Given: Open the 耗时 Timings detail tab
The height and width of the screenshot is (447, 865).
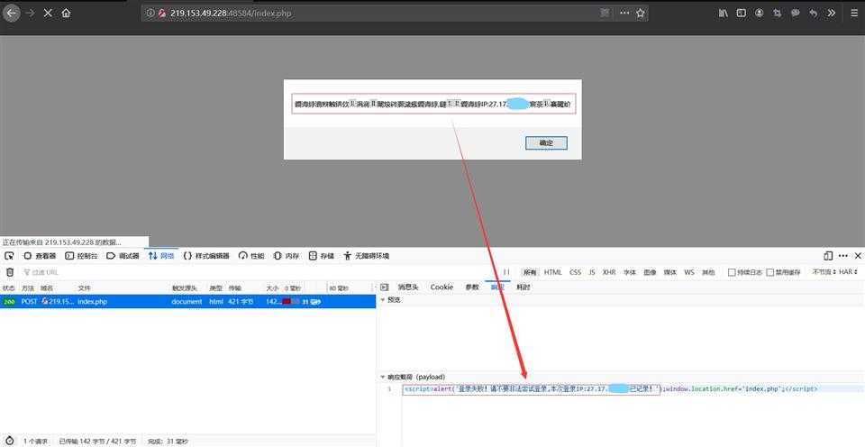Looking at the screenshot, I should [x=523, y=287].
